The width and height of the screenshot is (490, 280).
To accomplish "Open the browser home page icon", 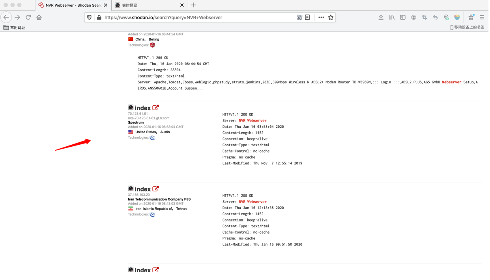I will point(39,17).
